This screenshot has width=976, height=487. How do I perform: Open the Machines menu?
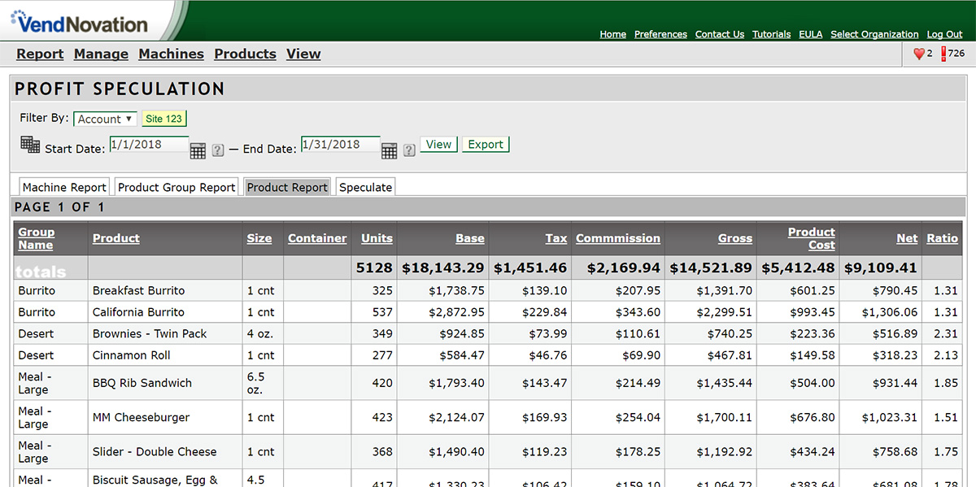point(171,54)
